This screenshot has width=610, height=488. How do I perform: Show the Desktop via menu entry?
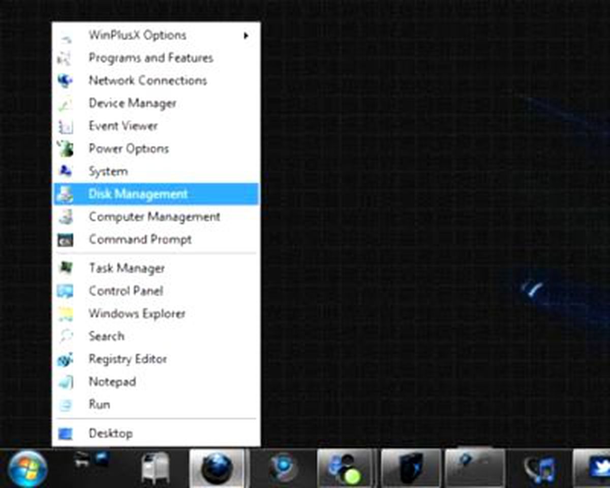(x=156, y=434)
